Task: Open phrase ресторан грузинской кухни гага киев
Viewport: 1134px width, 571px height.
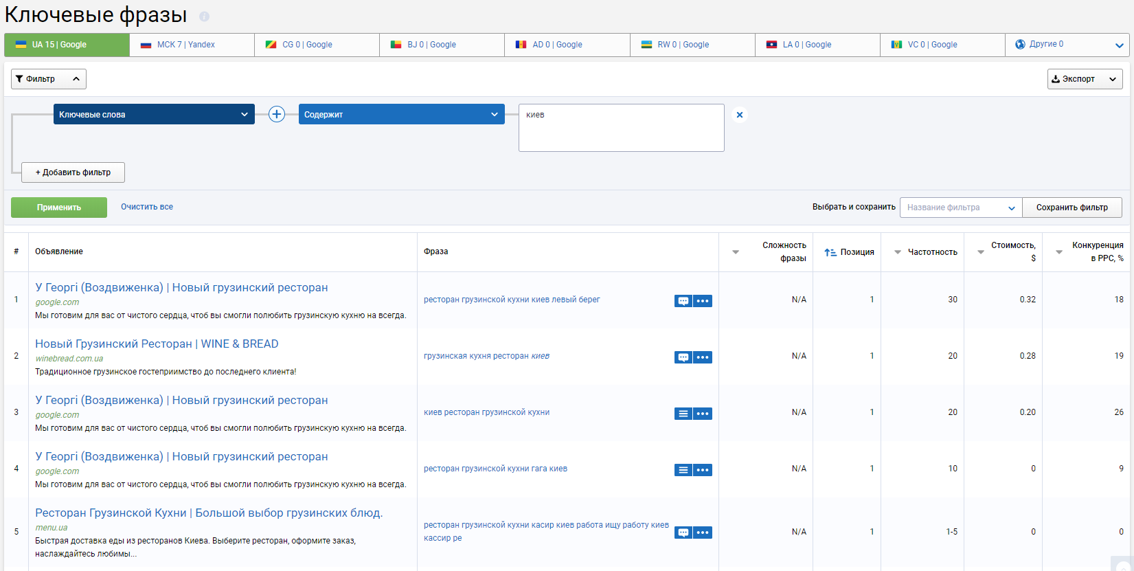Action: point(495,469)
